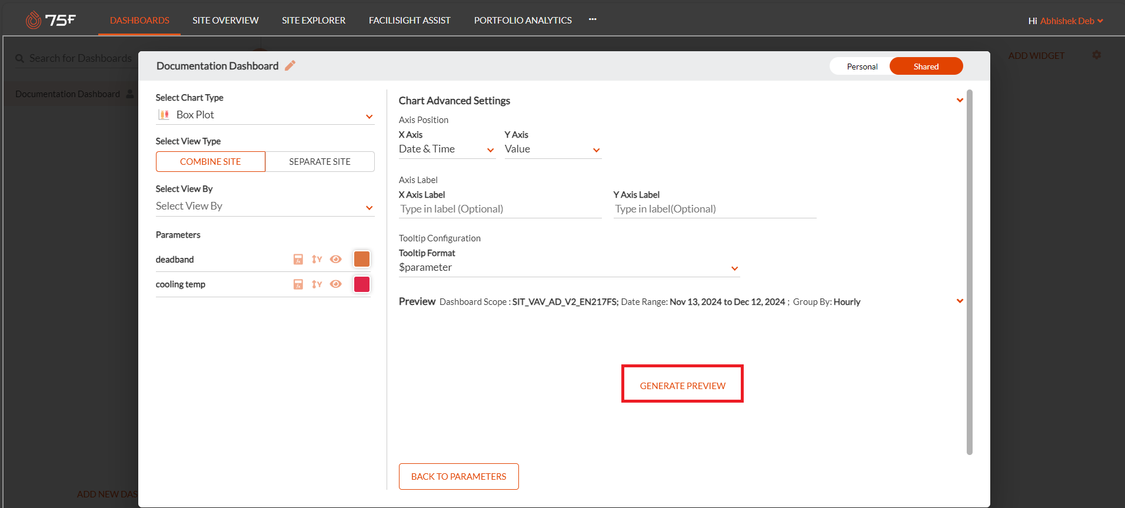
Task: Toggle visibility eye for cooling temp
Action: [x=336, y=284]
